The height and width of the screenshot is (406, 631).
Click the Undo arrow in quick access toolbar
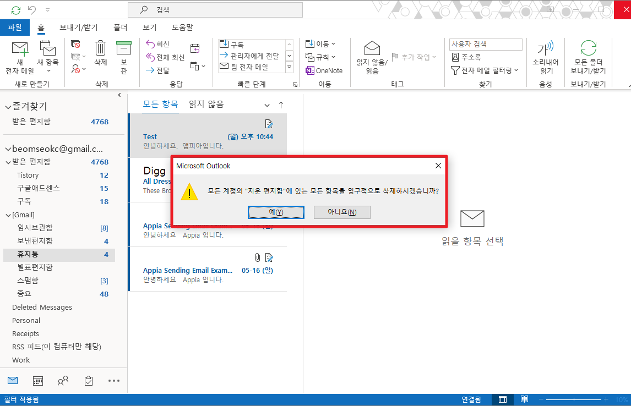[32, 10]
